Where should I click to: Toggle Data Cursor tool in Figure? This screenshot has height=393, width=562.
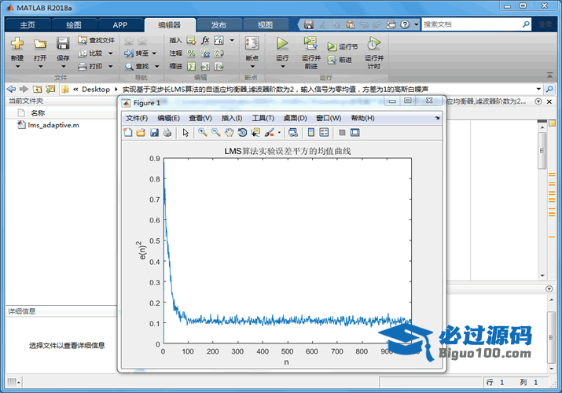point(255,133)
